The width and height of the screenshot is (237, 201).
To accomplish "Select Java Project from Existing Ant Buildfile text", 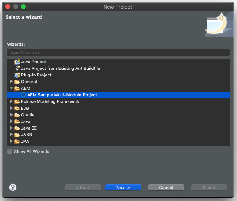I will (x=61, y=68).
